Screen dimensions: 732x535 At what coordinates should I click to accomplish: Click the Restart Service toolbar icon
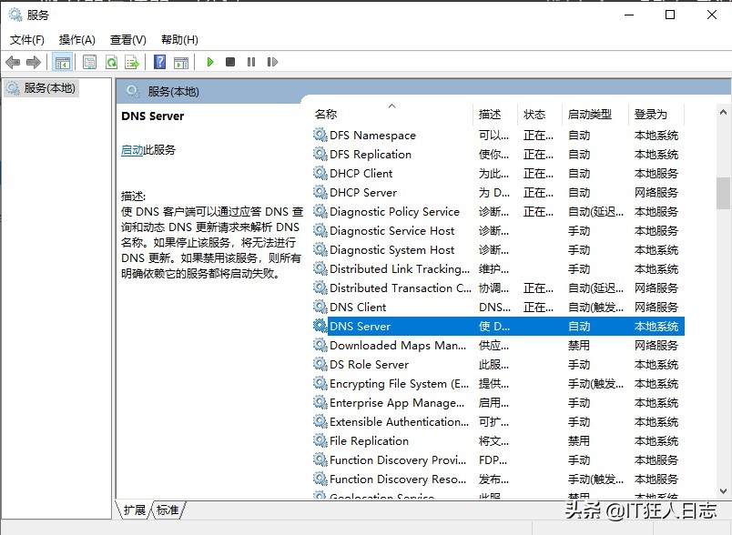pyautogui.click(x=273, y=62)
